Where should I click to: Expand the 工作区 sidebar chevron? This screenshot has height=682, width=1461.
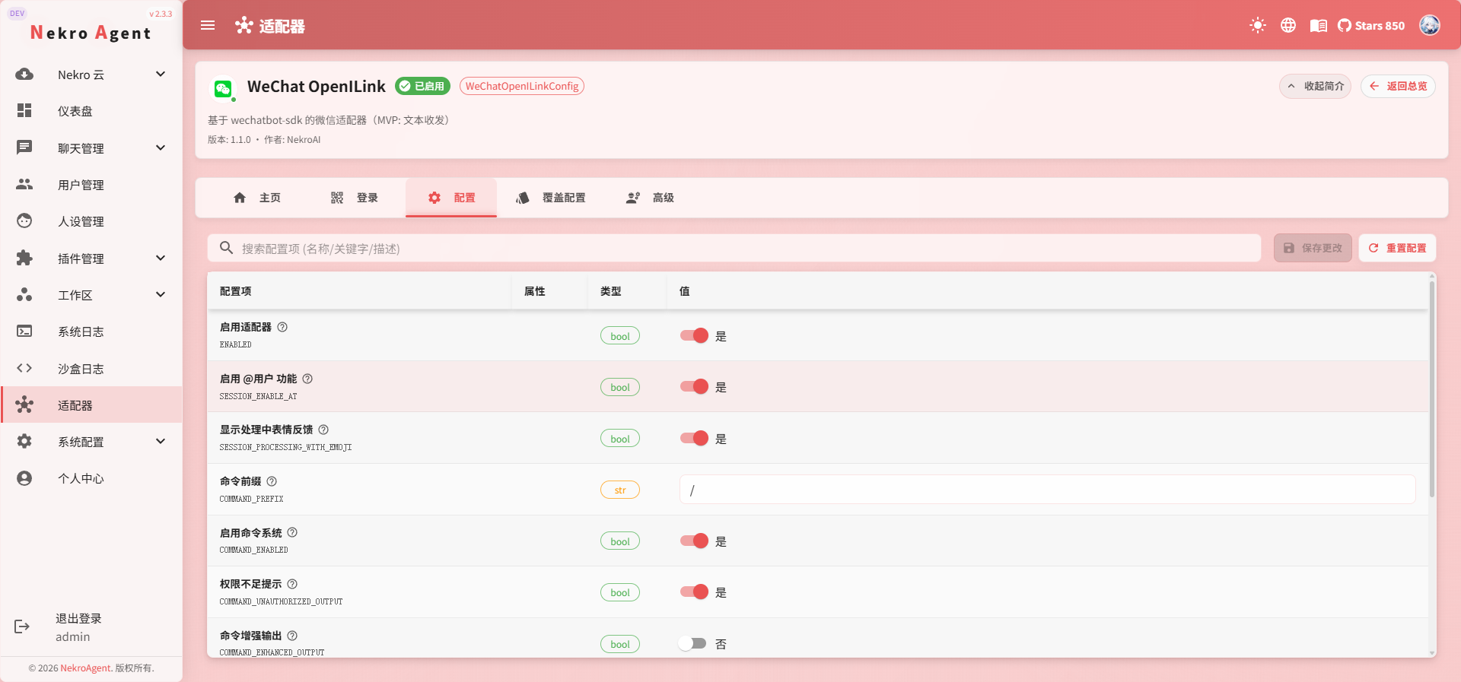tap(161, 294)
